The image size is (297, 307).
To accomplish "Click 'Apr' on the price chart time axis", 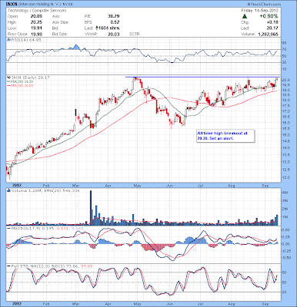I will 108,185.
